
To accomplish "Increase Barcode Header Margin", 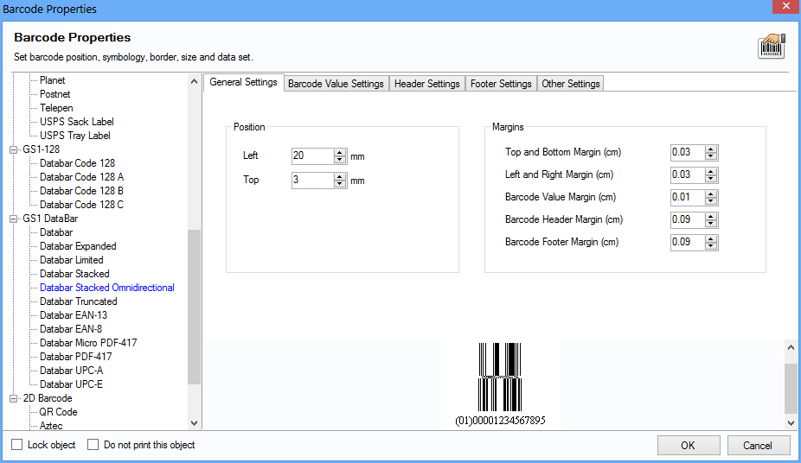I will [x=710, y=216].
